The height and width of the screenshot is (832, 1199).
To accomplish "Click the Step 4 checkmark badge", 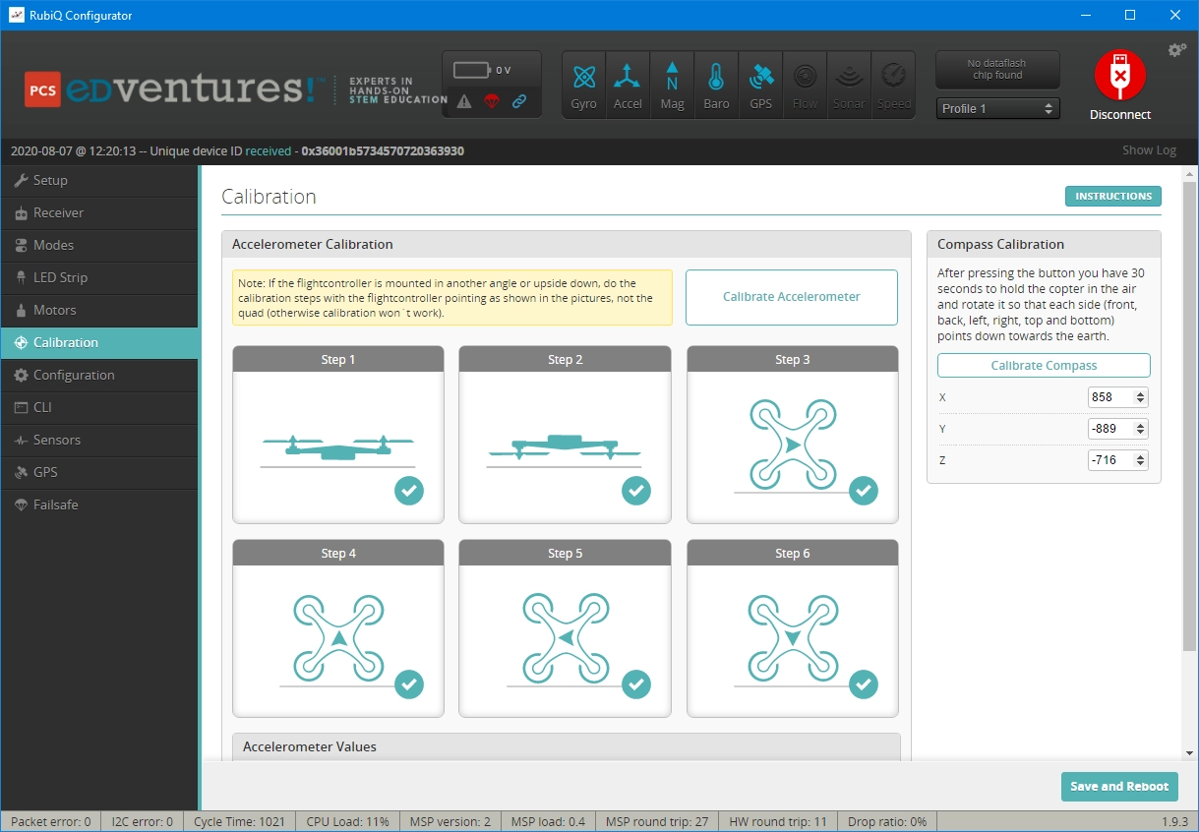I will pos(409,683).
